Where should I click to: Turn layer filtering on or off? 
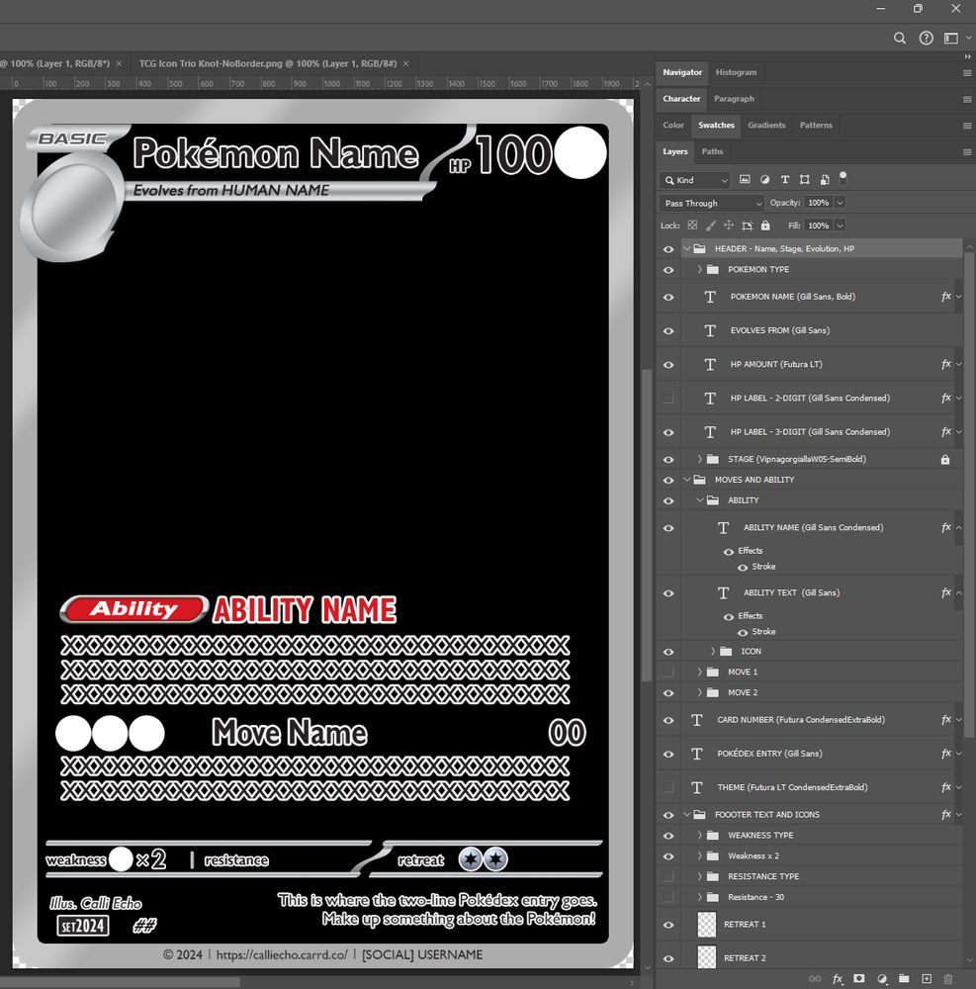(843, 177)
